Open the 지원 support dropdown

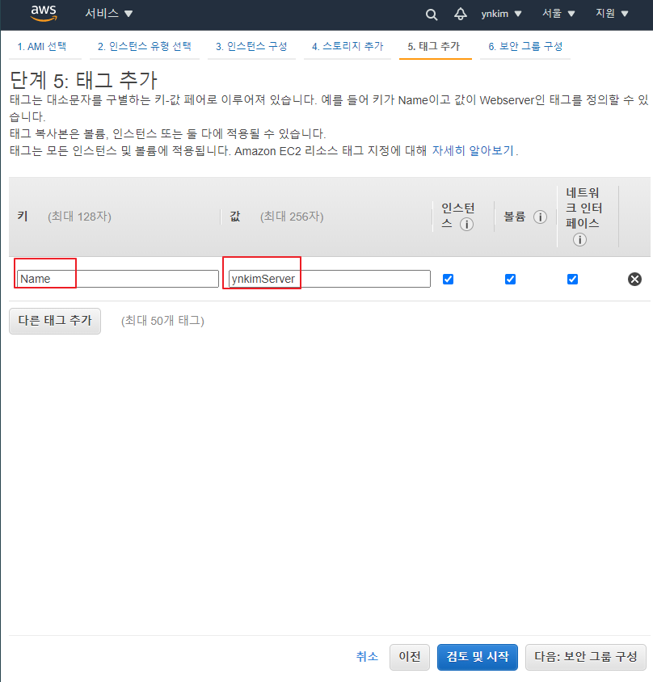[x=612, y=14]
